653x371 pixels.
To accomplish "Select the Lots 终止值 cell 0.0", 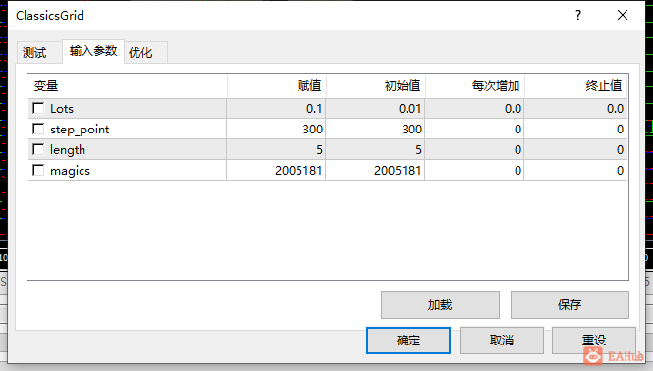I will tap(576, 109).
